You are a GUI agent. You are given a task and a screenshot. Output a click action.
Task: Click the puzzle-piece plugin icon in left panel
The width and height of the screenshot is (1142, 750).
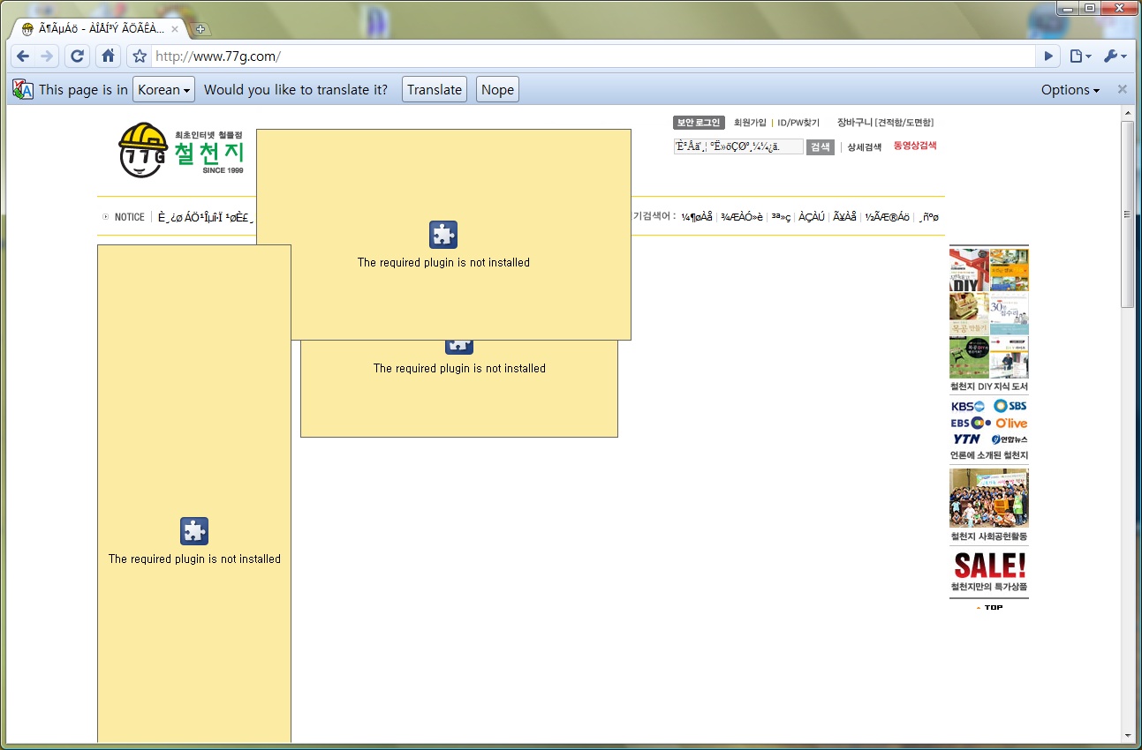(x=194, y=531)
